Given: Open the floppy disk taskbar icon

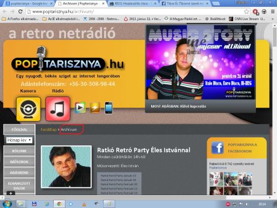Looking at the screenshot, I should coord(34,204).
